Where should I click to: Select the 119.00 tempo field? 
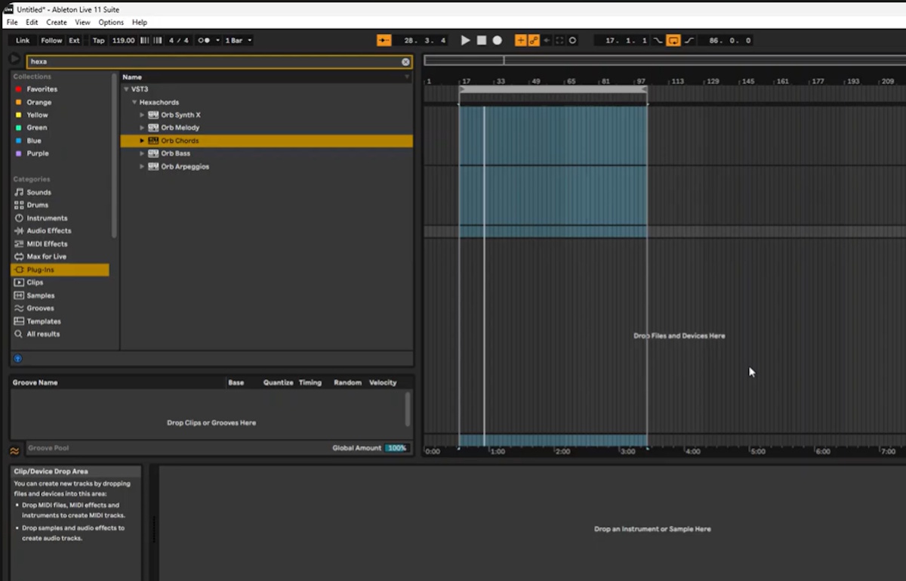coord(123,40)
